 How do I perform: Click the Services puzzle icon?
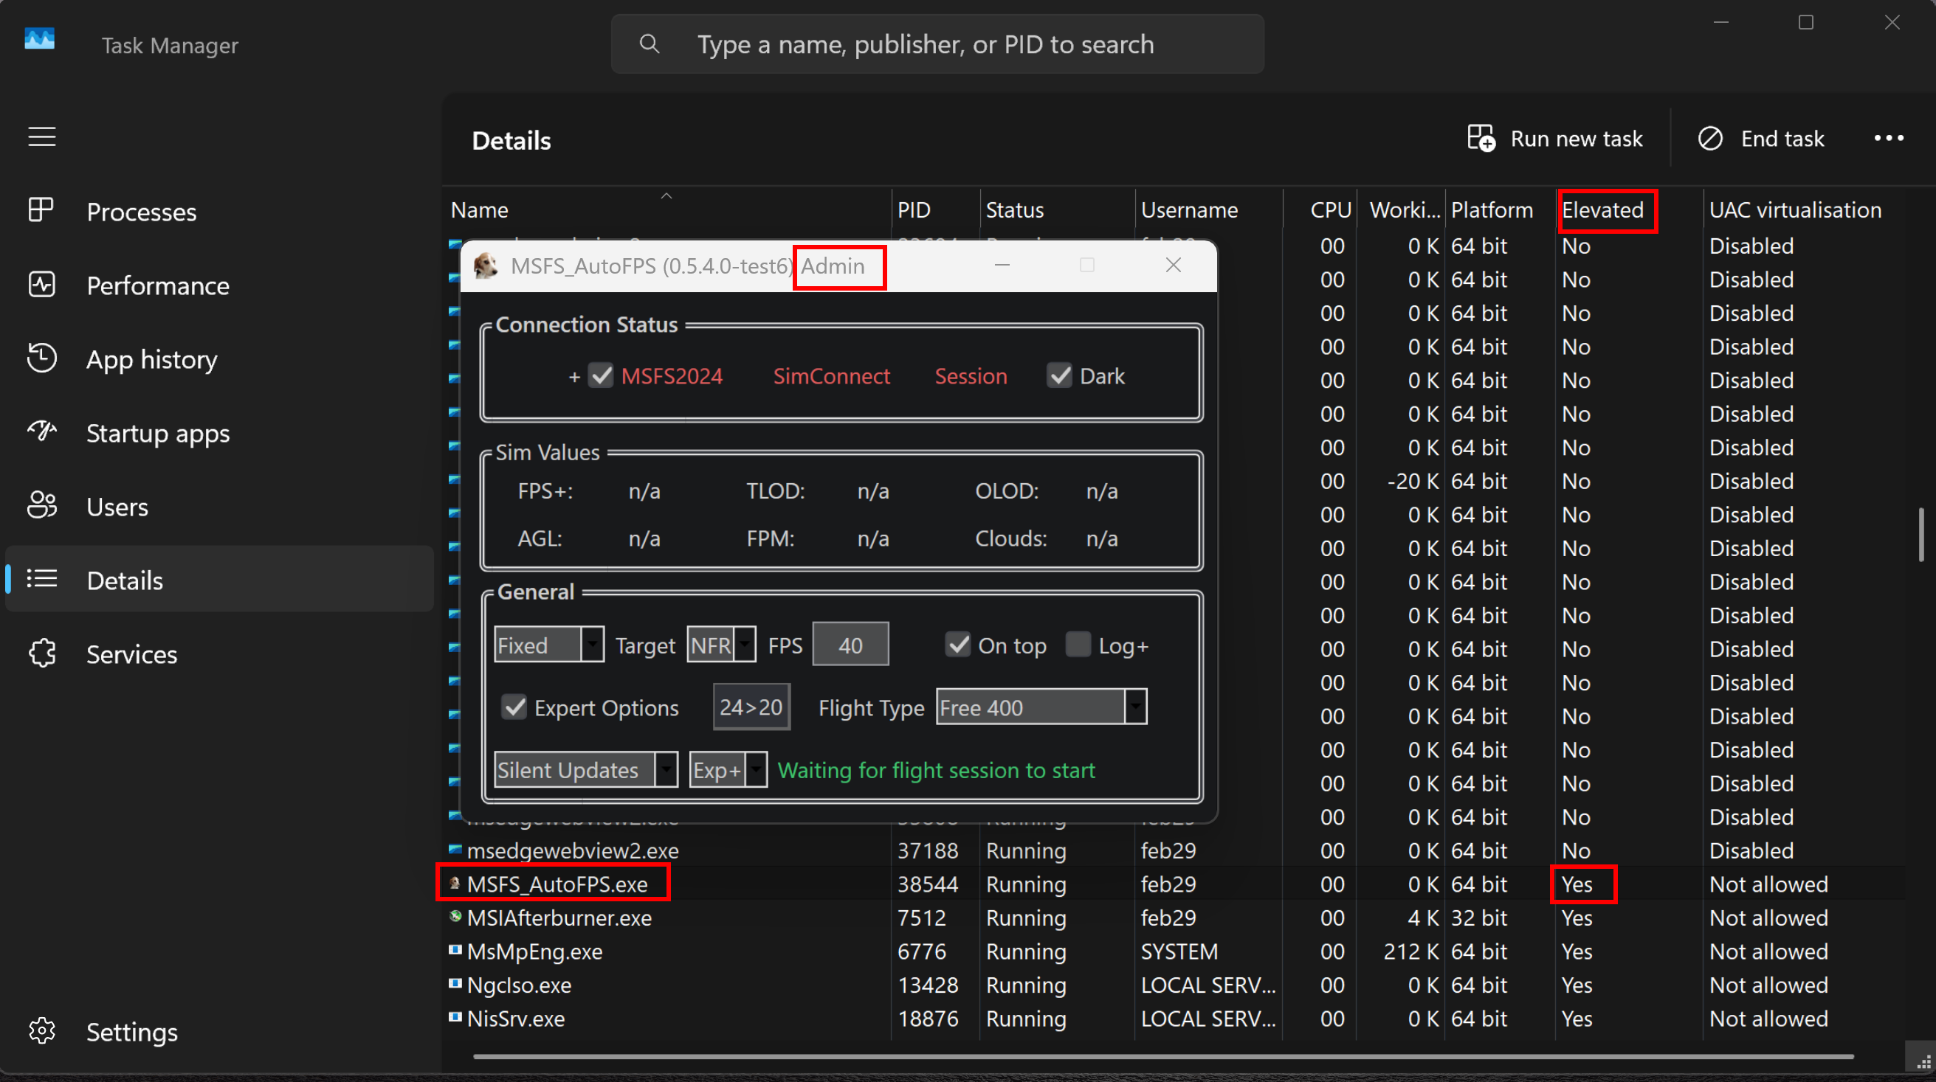41,653
